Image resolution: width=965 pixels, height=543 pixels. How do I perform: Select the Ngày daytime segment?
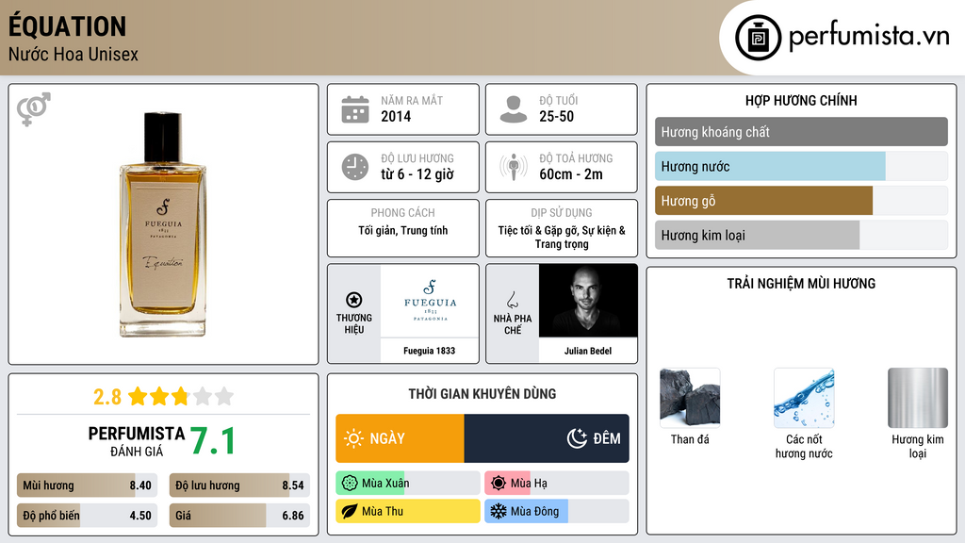pos(400,438)
